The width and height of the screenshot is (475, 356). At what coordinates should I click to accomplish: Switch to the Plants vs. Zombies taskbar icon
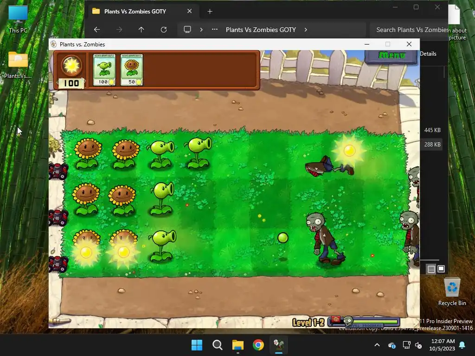[x=279, y=345]
